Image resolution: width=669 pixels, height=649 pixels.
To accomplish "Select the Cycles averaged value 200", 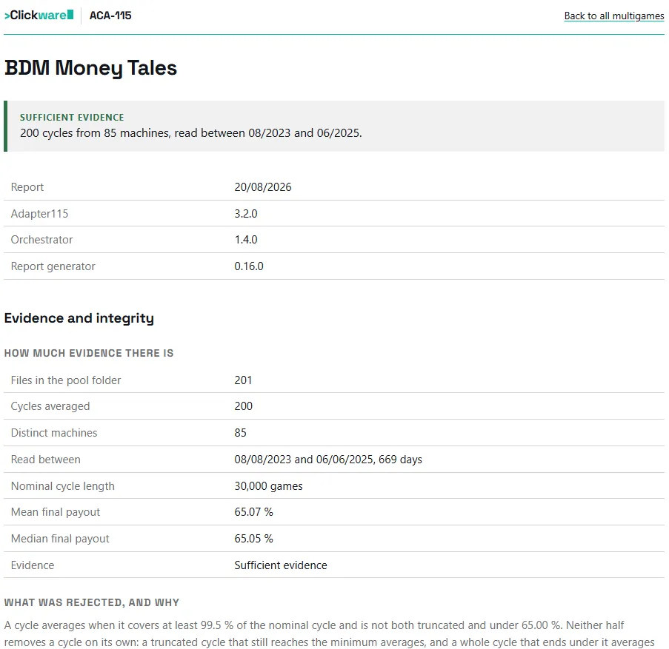I will click(x=243, y=406).
